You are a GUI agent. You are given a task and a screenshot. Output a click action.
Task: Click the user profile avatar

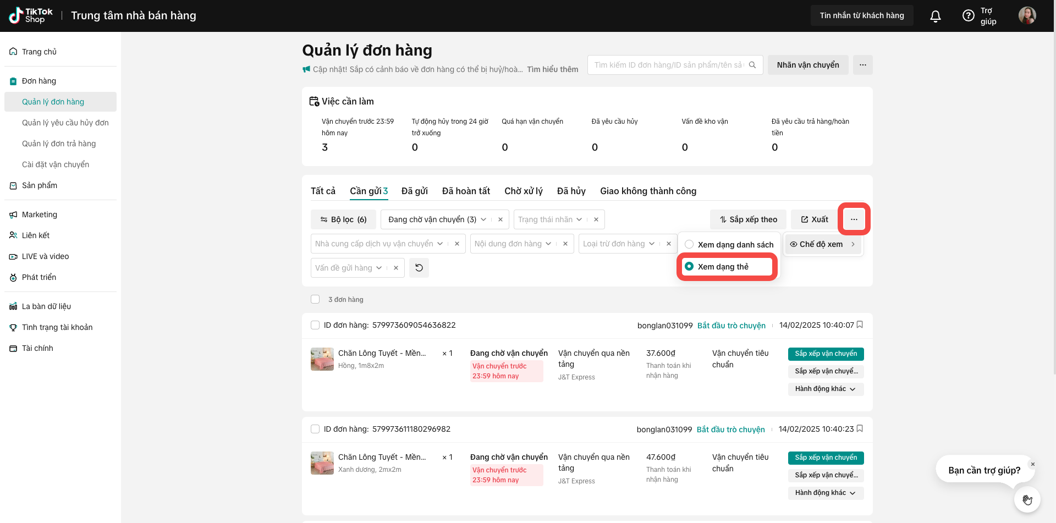[1027, 15]
